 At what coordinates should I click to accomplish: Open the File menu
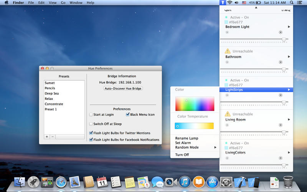pyautogui.click(x=31, y=3)
